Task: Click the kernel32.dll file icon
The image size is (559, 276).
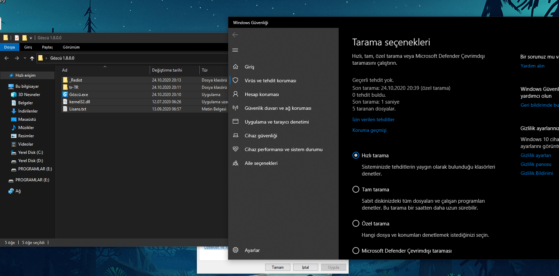Action: coord(65,102)
